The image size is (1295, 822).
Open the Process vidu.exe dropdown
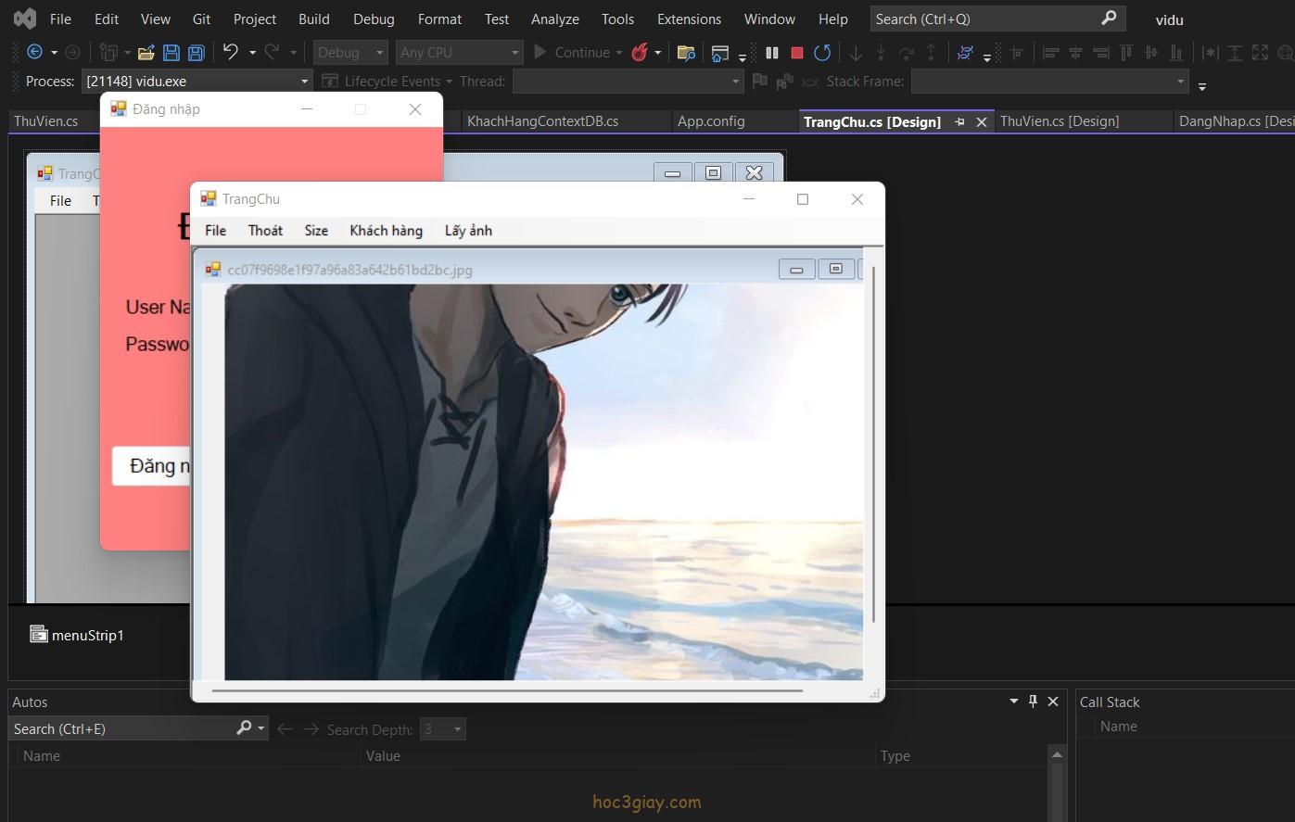pyautogui.click(x=304, y=82)
